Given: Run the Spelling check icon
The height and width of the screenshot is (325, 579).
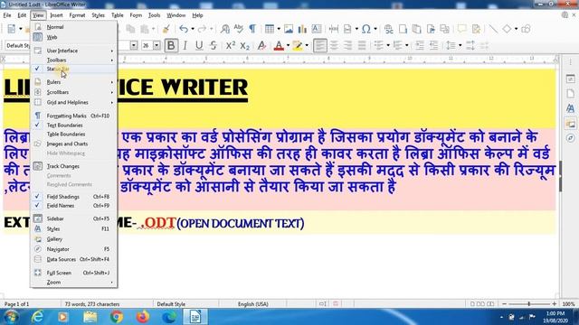Looking at the screenshot, I should coord(239,29).
